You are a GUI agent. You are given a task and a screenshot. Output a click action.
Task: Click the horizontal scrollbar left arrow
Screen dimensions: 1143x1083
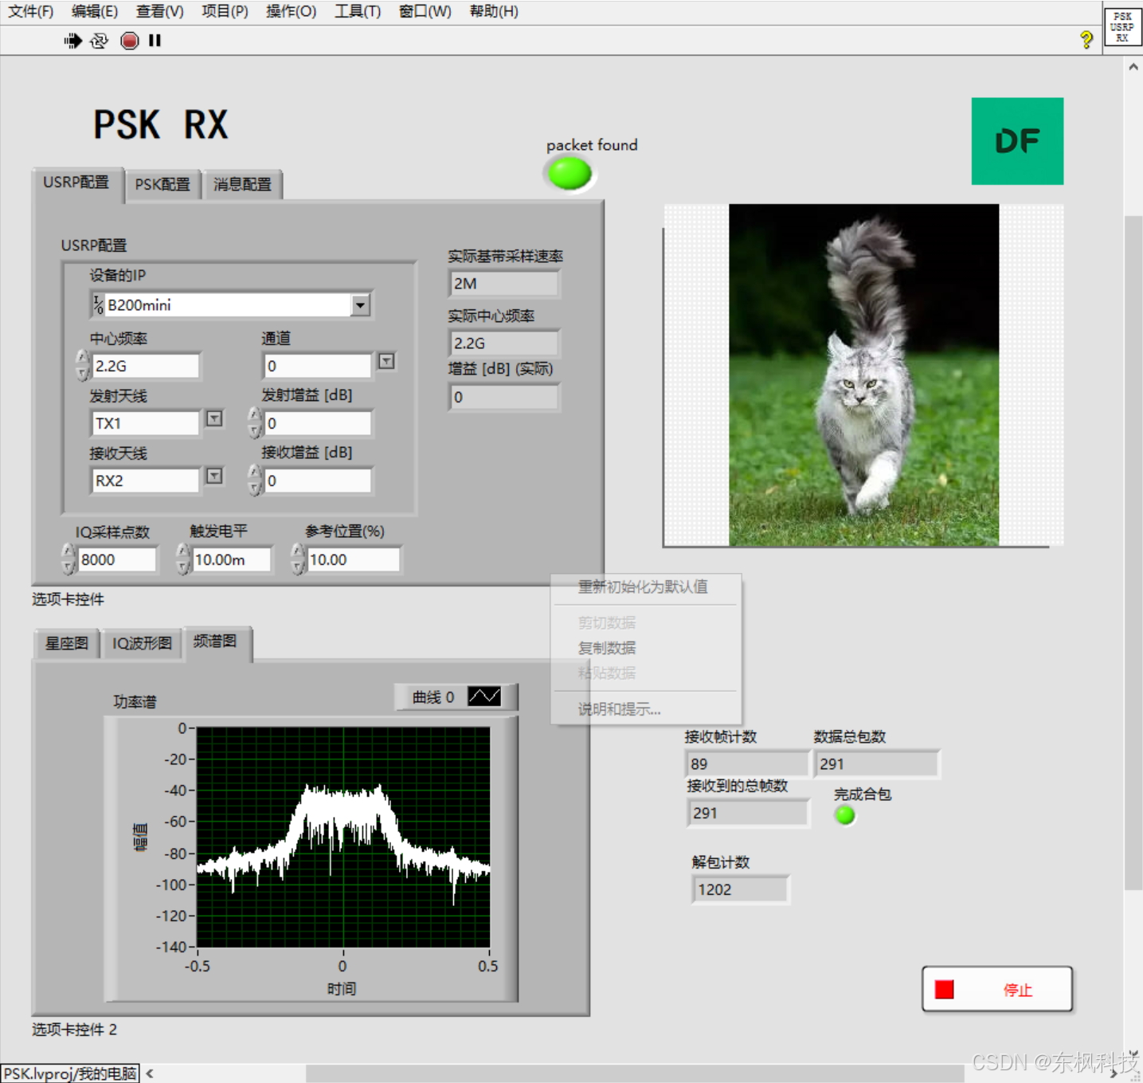pyautogui.click(x=149, y=1073)
